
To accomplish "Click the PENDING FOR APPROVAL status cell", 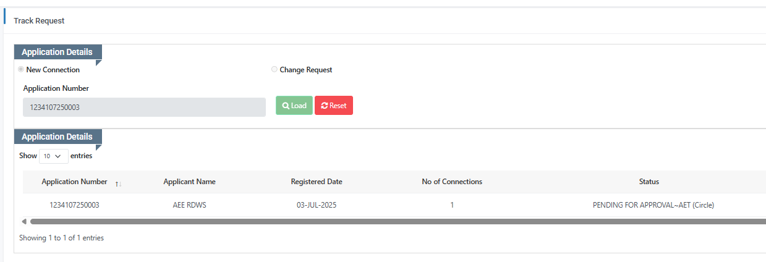I will click(x=653, y=205).
